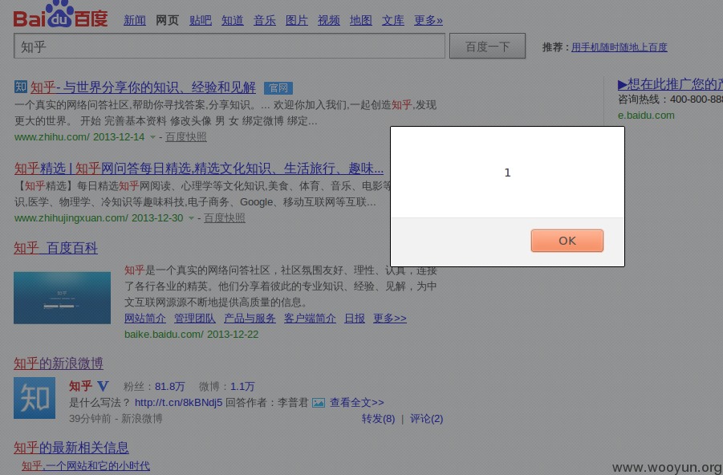Open 知乎,一个网站和它的小时代 news link
The width and height of the screenshot is (723, 475).
pyautogui.click(x=86, y=466)
